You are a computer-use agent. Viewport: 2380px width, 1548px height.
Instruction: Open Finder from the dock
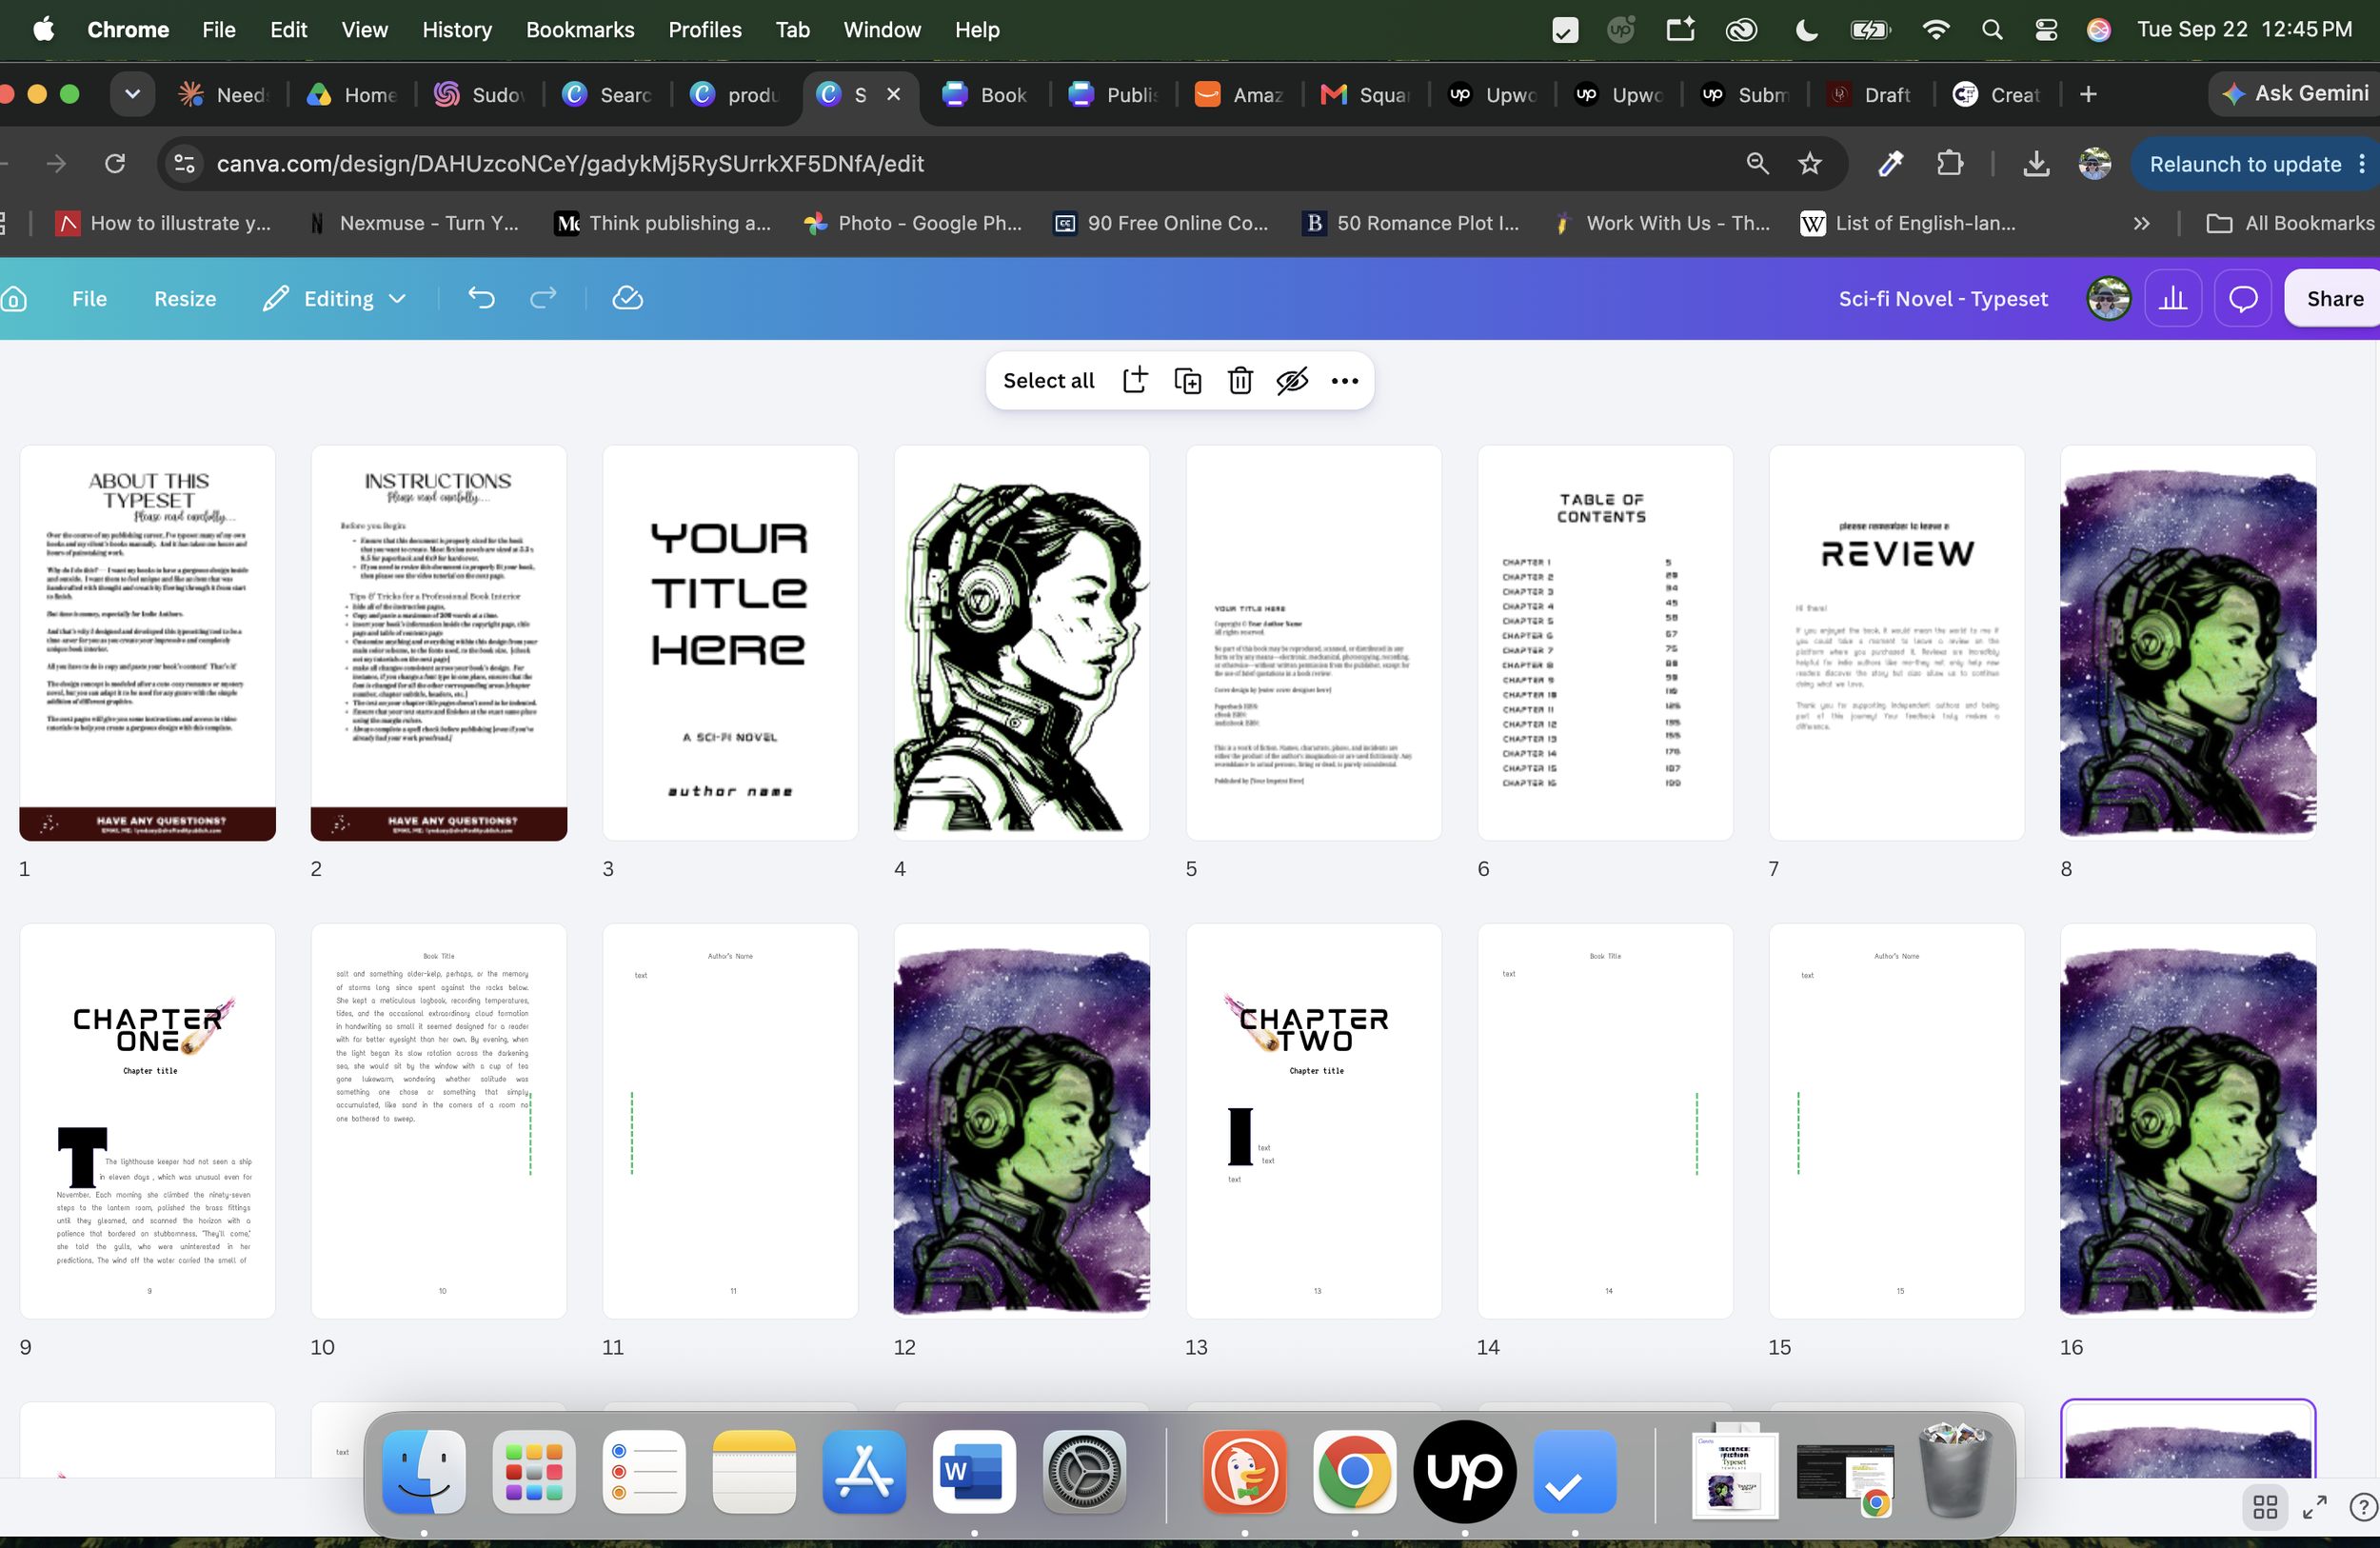point(424,1471)
